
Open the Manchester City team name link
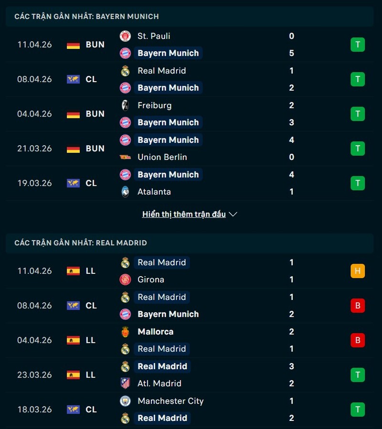[x=170, y=401]
